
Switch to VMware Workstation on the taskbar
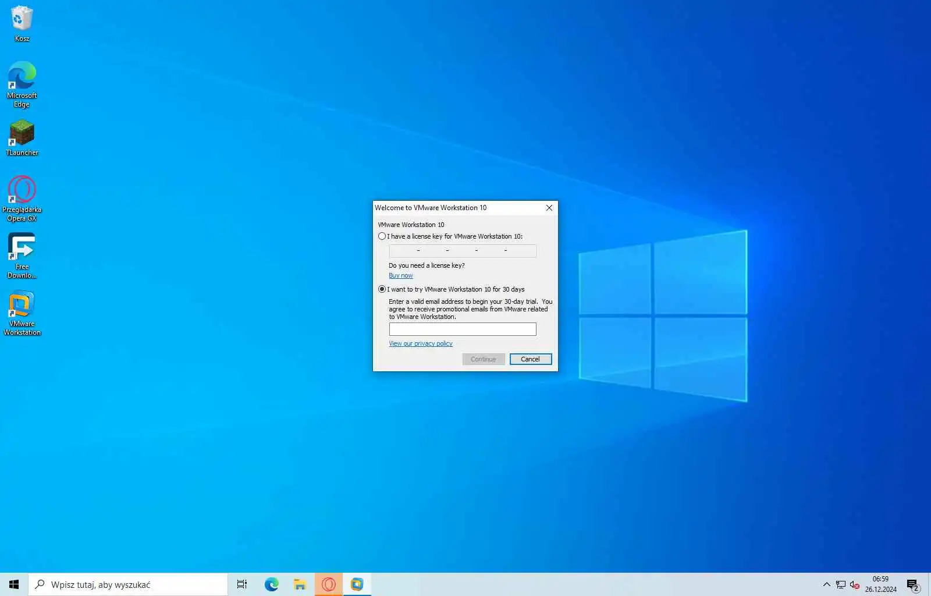(357, 584)
